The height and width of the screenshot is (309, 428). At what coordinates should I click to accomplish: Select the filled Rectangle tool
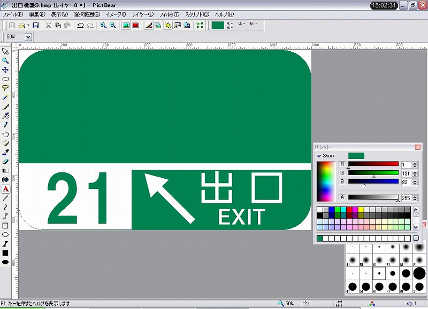[5, 253]
